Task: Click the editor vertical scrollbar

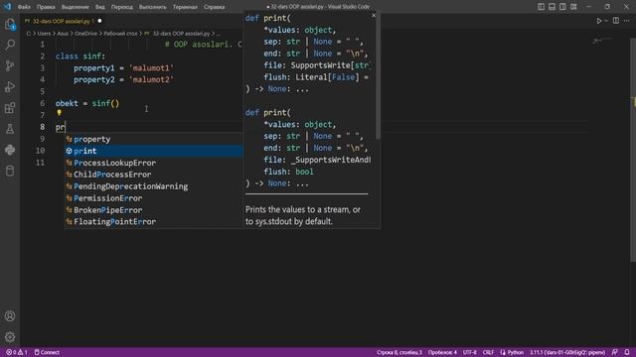Action: click(x=633, y=150)
